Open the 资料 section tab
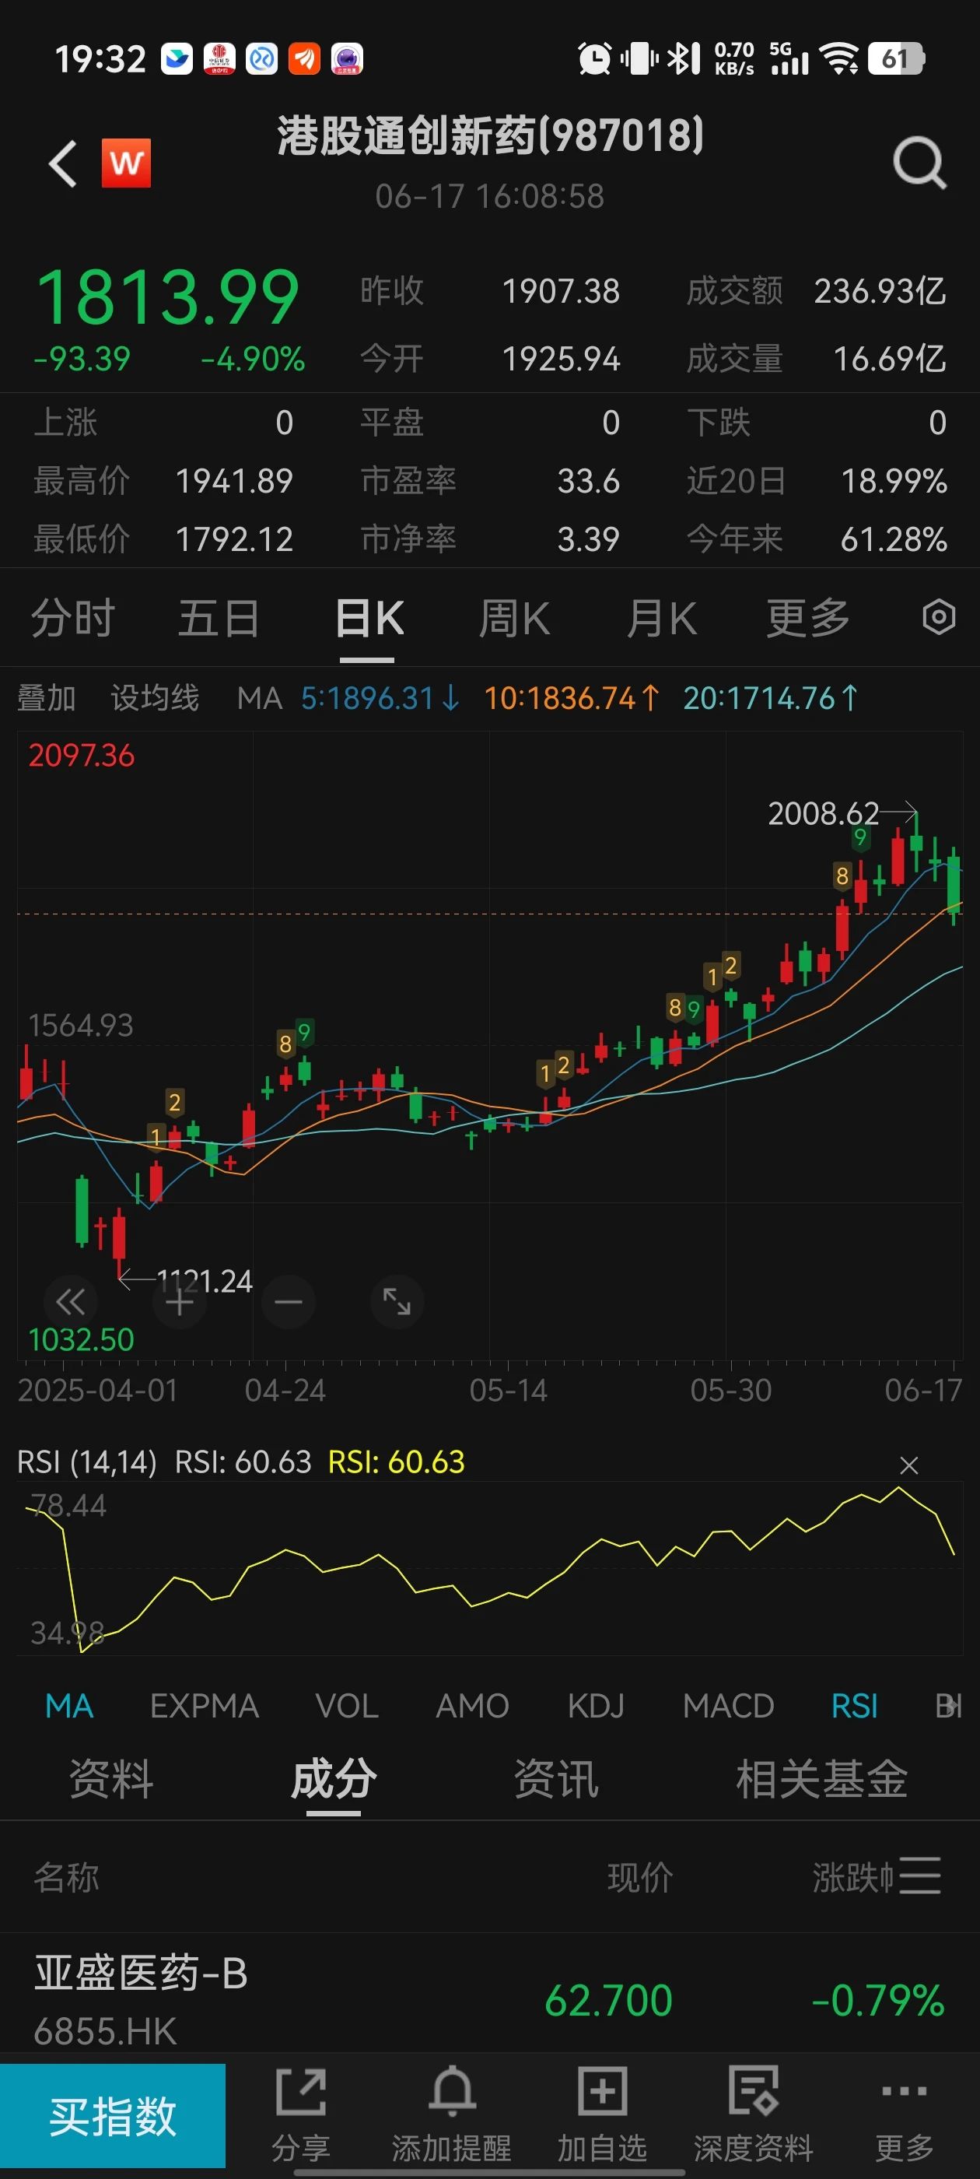This screenshot has height=2179, width=980. click(x=112, y=1778)
